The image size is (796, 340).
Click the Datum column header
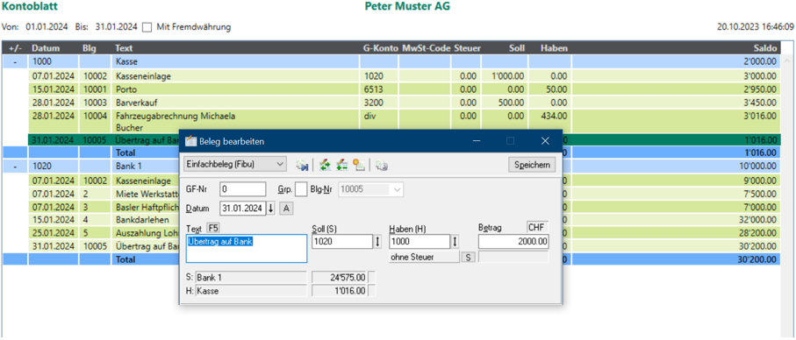click(x=46, y=48)
